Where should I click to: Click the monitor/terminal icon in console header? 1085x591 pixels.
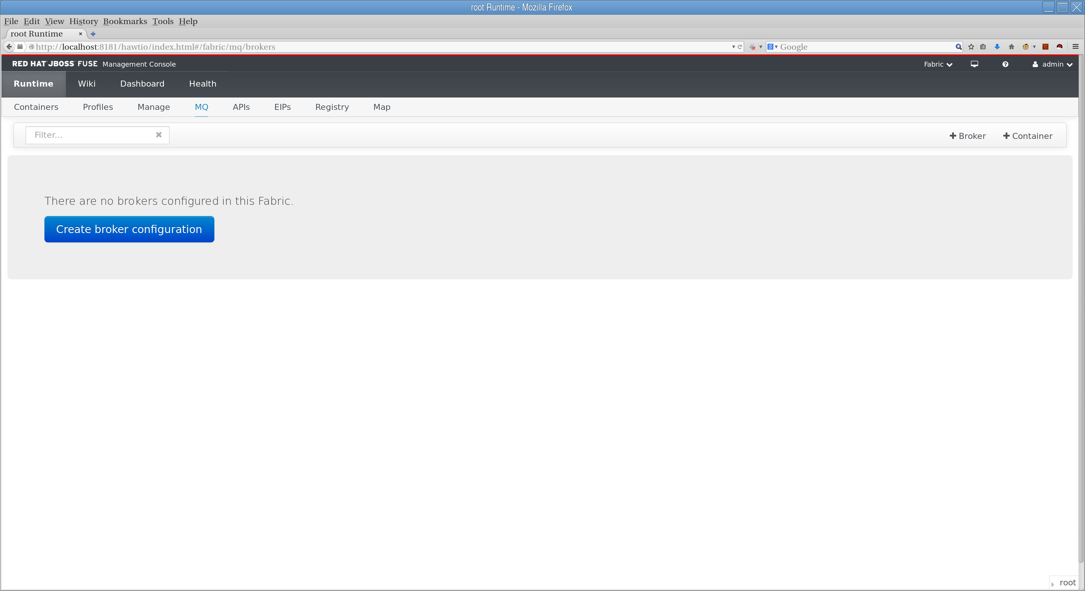click(974, 64)
